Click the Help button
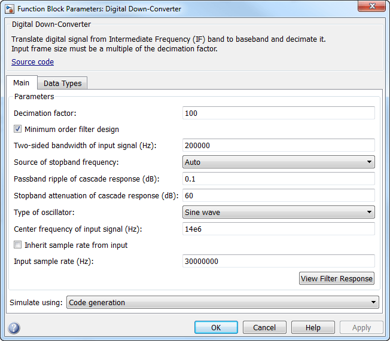Screen dimensions: 390x341 pyautogui.click(x=313, y=328)
